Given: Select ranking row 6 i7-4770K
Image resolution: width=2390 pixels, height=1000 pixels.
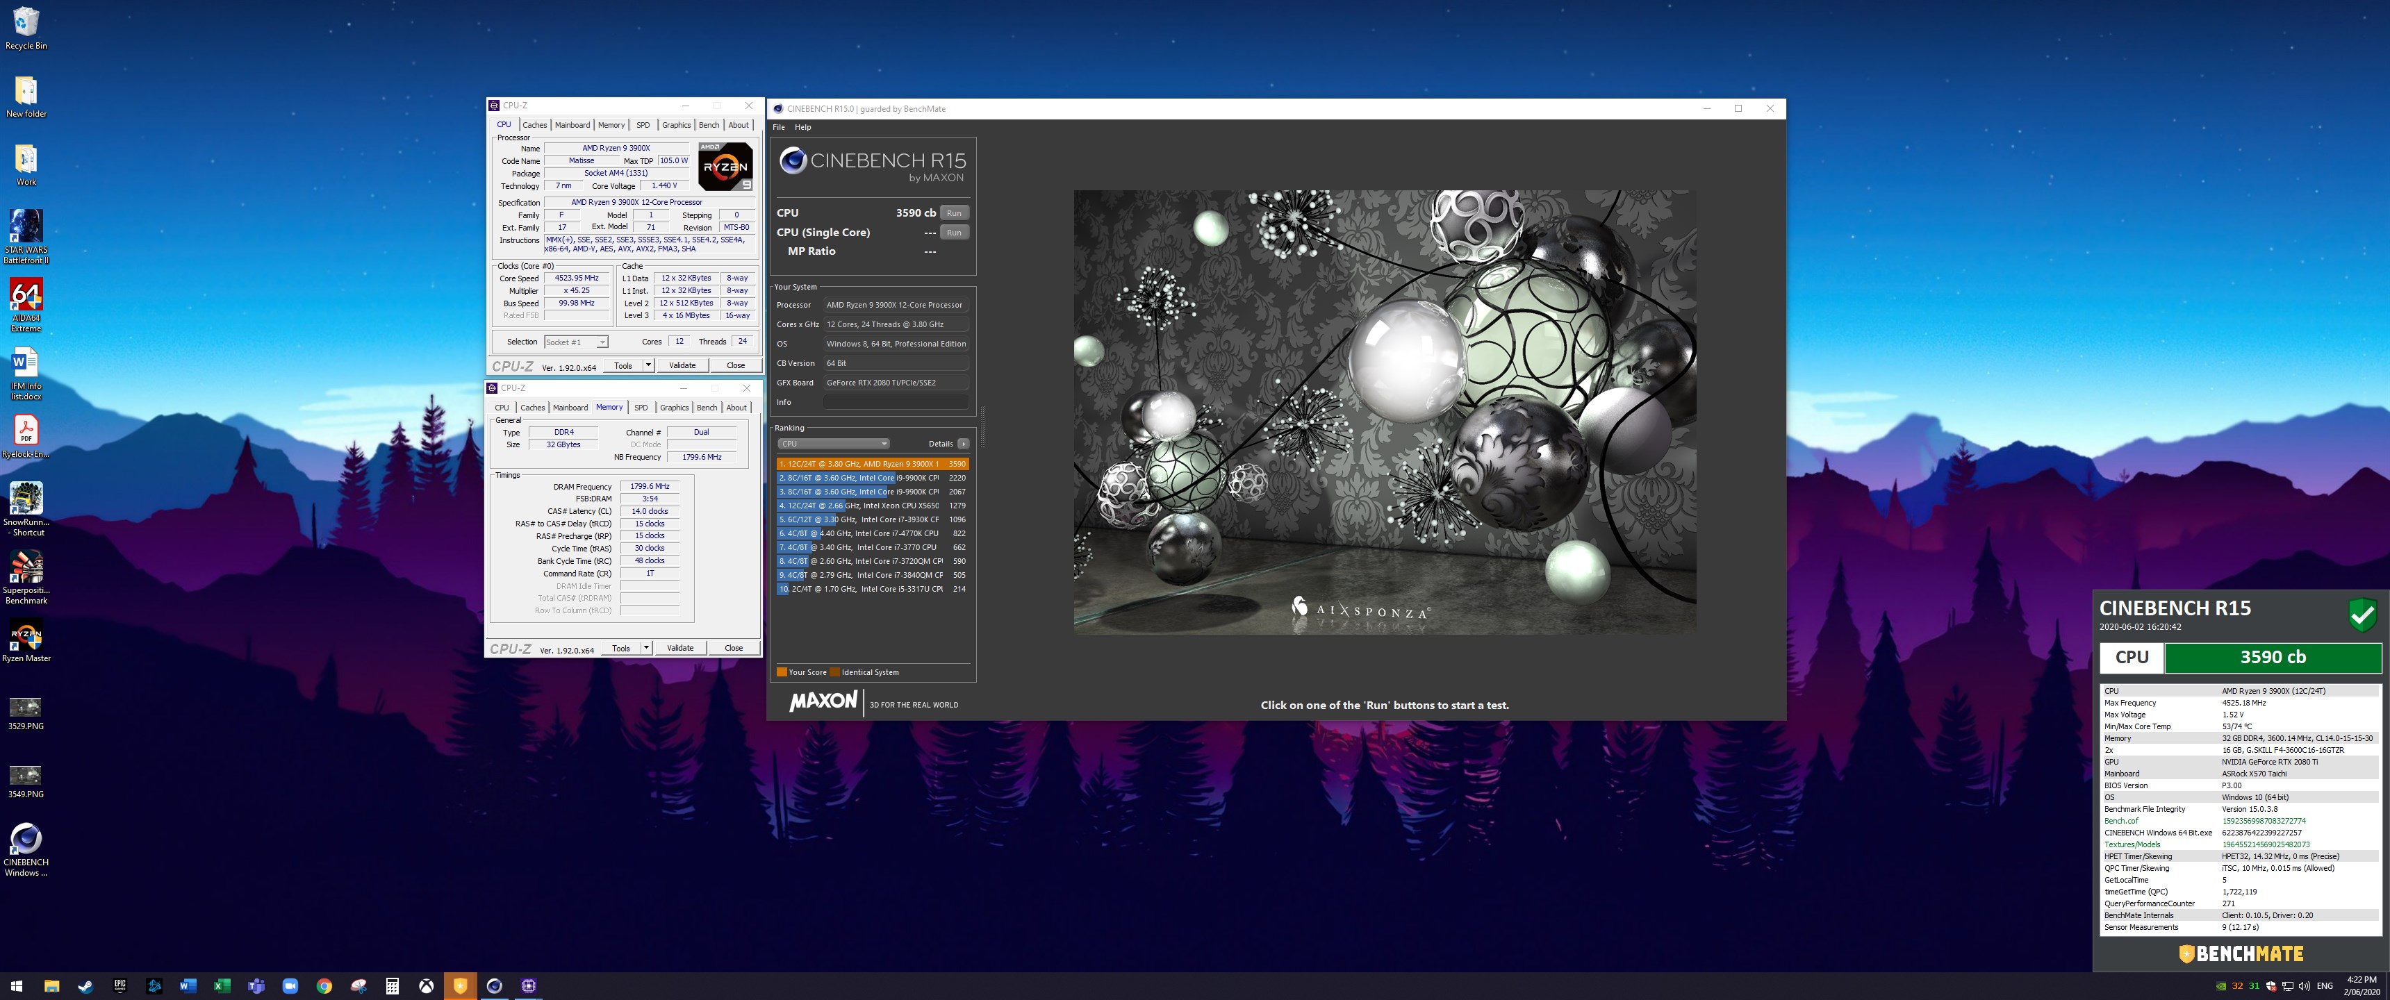Looking at the screenshot, I should point(872,533).
